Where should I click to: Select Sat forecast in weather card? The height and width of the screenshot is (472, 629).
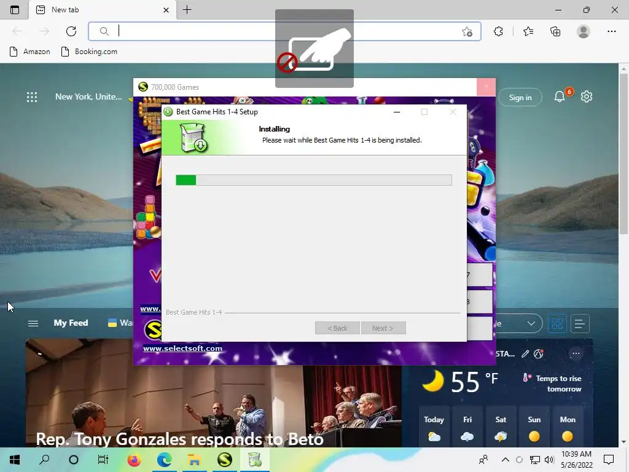pyautogui.click(x=501, y=428)
